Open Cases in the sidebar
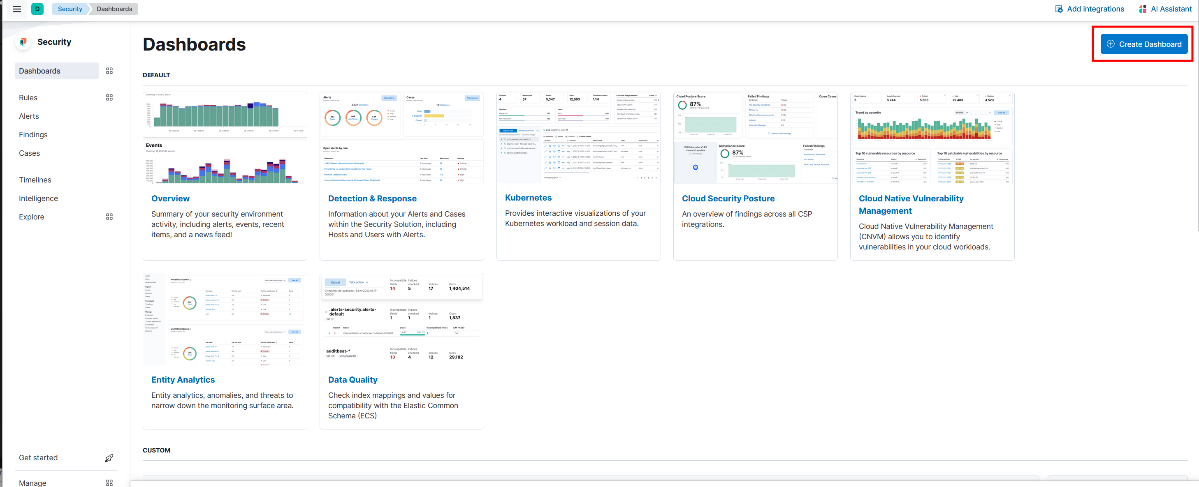1199x487 pixels. pos(29,153)
